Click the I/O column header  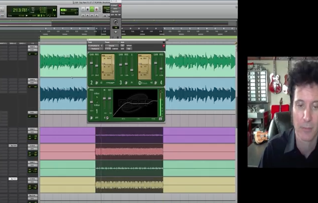click(x=33, y=43)
